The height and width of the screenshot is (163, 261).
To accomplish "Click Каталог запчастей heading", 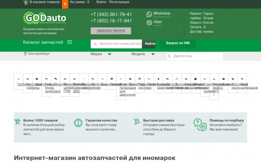I will (43, 42).
